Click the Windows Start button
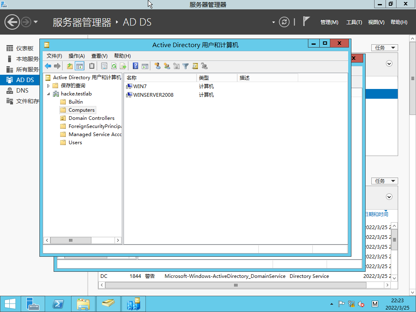416x312 pixels. pos(10,304)
